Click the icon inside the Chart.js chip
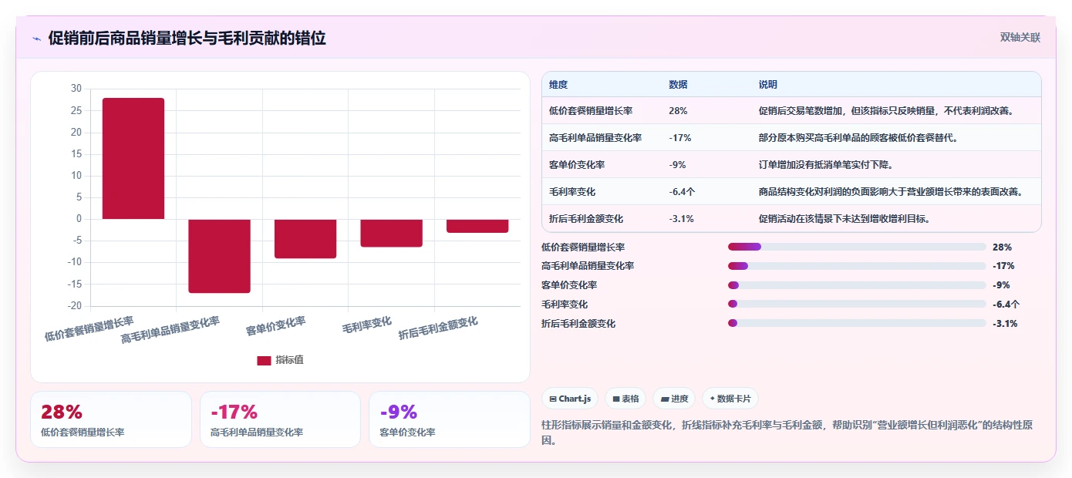 click(x=553, y=399)
